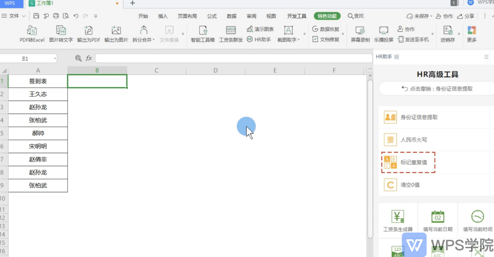
Task: Open the HR助手 tool in ribbon
Action: click(x=259, y=39)
